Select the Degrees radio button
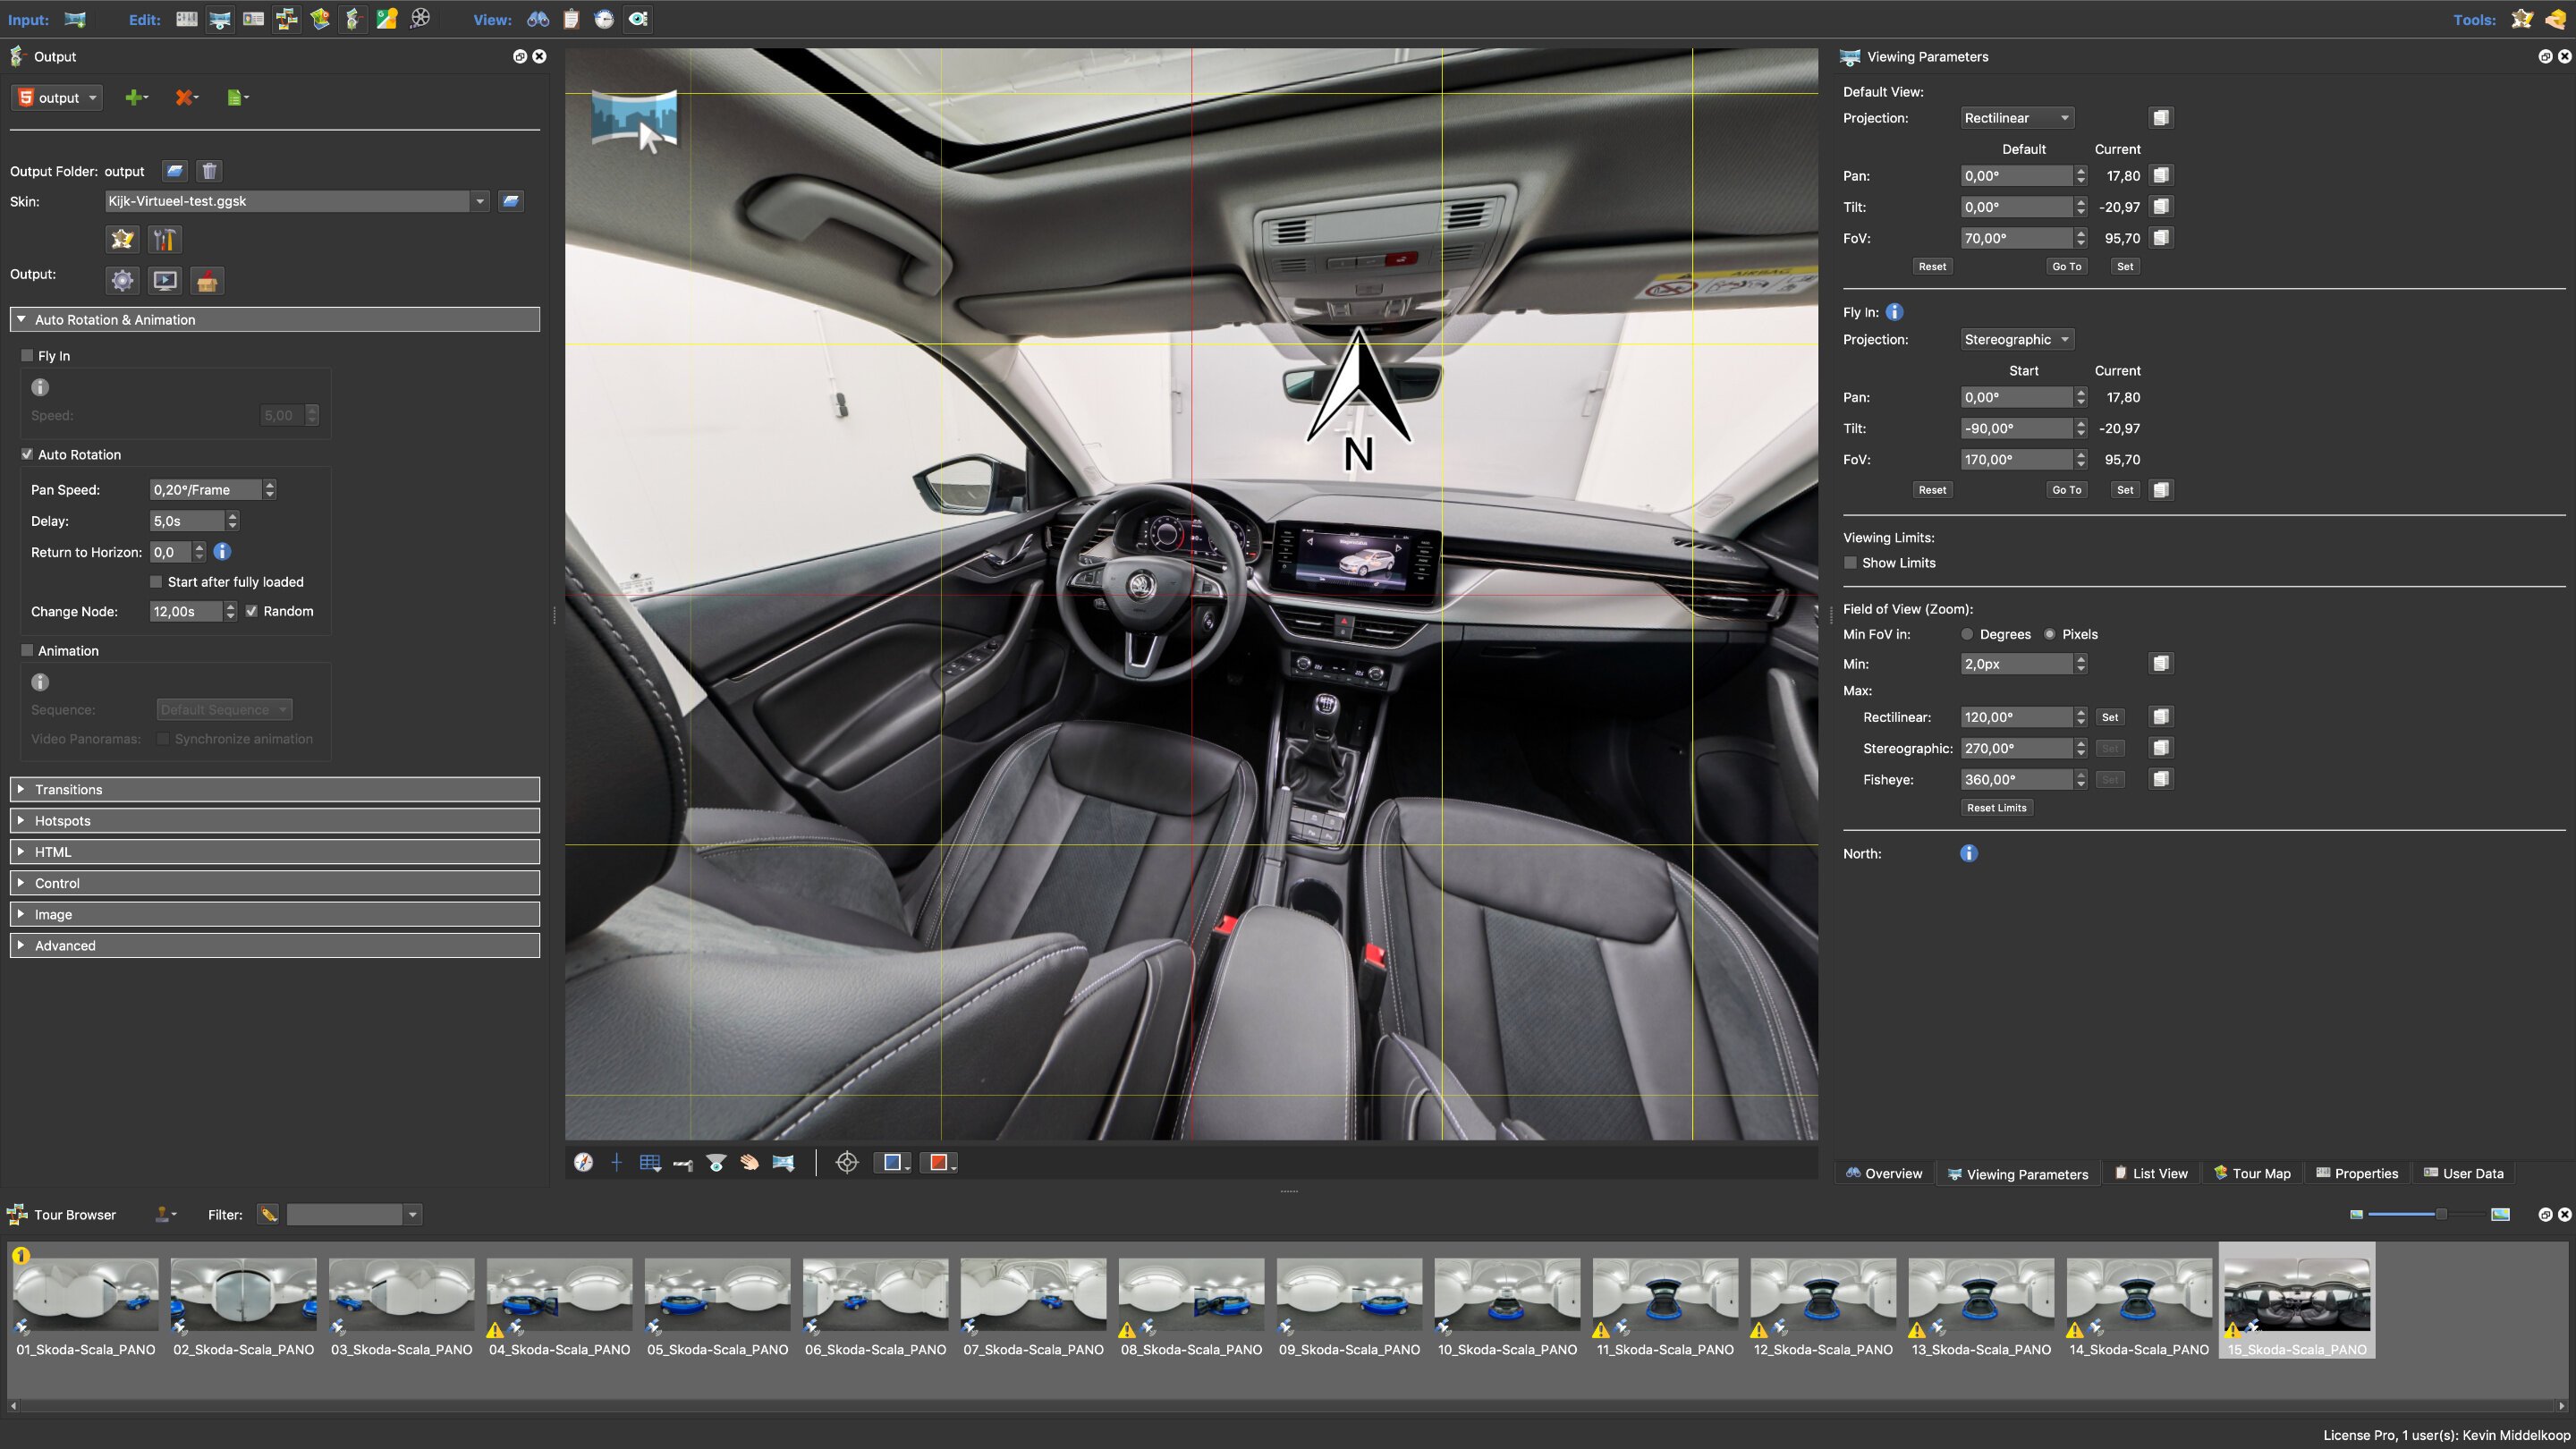This screenshot has height=1449, width=2576. pos(1967,634)
